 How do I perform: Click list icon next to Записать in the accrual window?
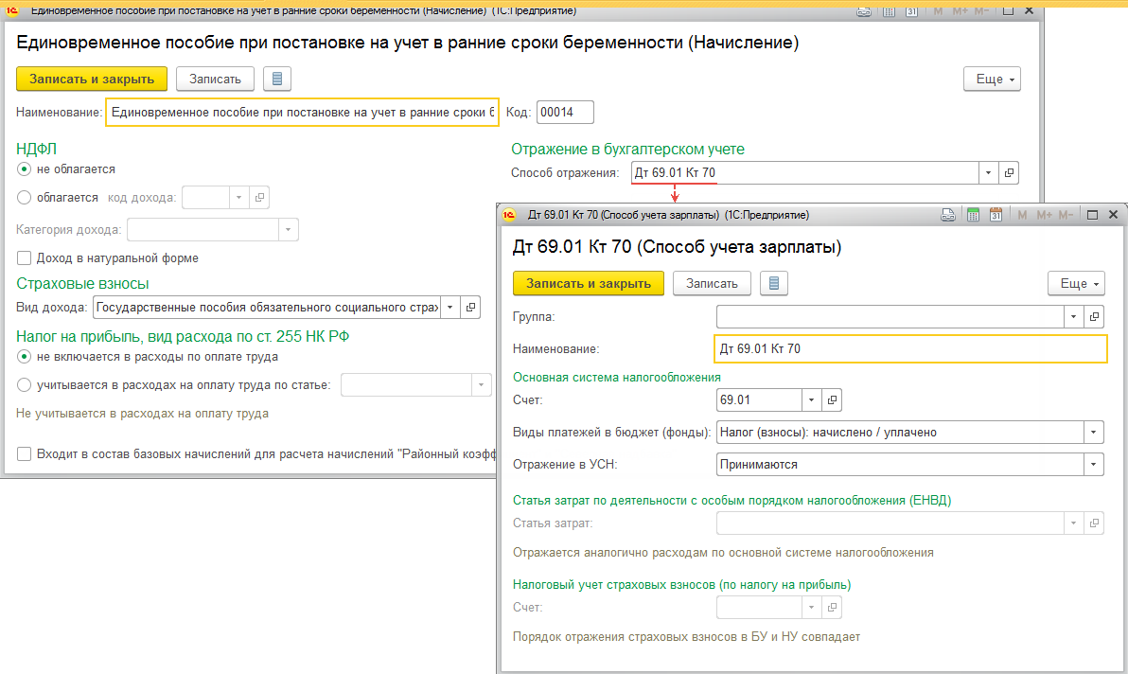[277, 80]
